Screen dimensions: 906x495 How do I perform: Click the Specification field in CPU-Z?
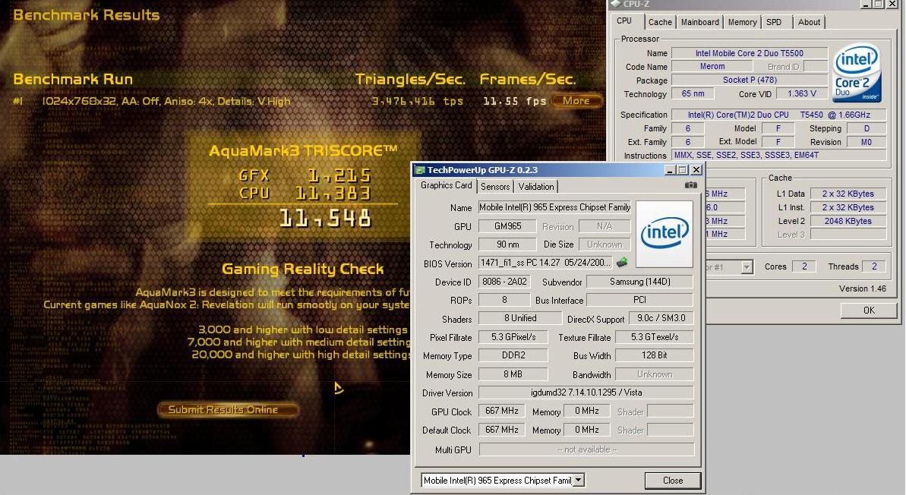(779, 115)
